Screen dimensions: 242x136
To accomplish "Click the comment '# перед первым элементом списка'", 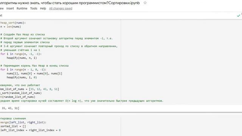I will click(25, 42).
